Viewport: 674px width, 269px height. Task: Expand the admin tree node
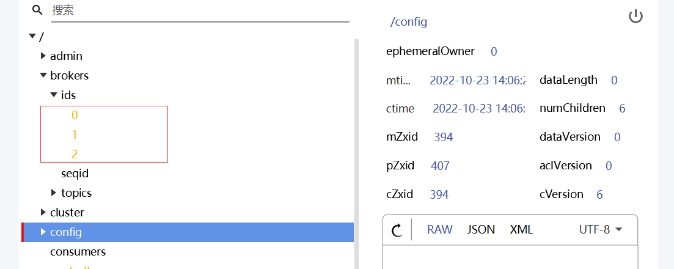(x=43, y=56)
